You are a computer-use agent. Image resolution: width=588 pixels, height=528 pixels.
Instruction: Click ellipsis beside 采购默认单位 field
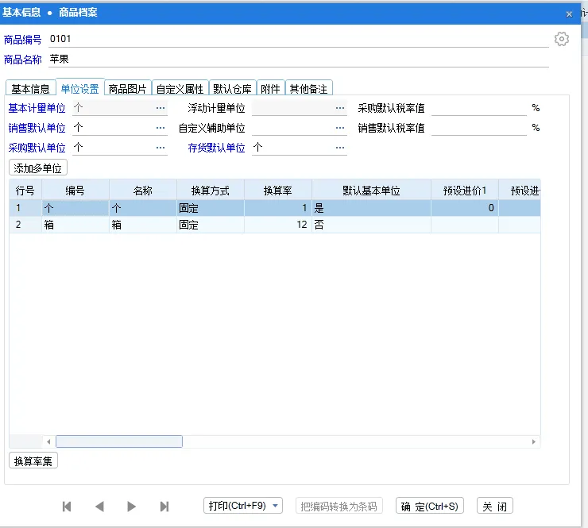[161, 148]
